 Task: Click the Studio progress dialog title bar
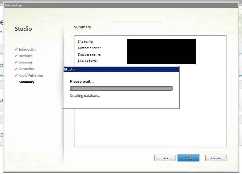(x=121, y=69)
